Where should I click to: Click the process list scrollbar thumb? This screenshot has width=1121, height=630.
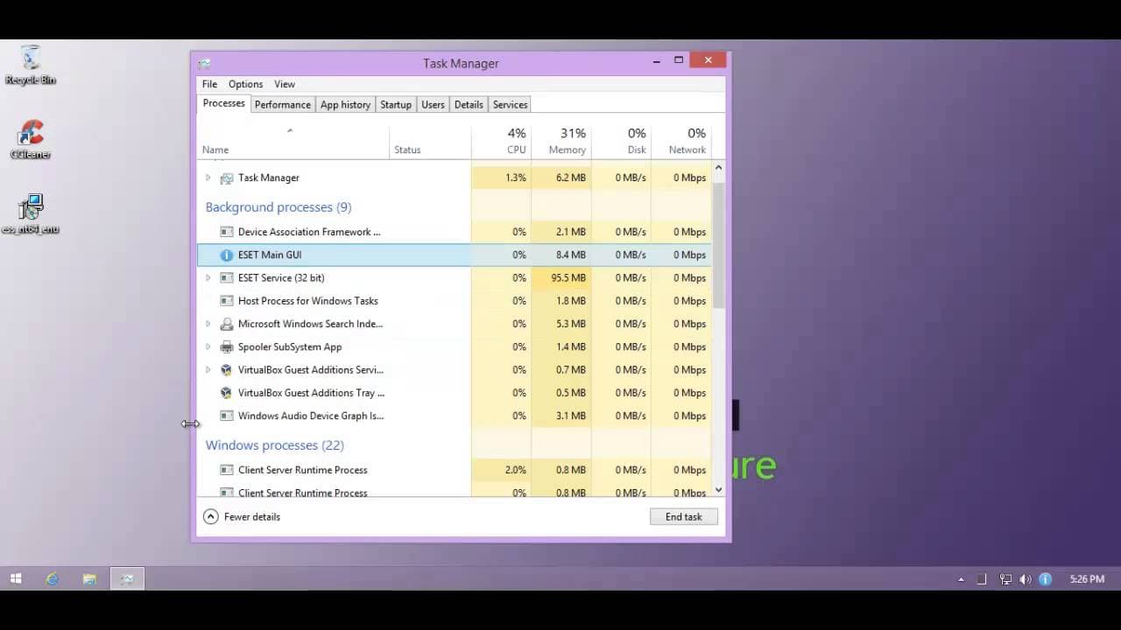click(718, 245)
